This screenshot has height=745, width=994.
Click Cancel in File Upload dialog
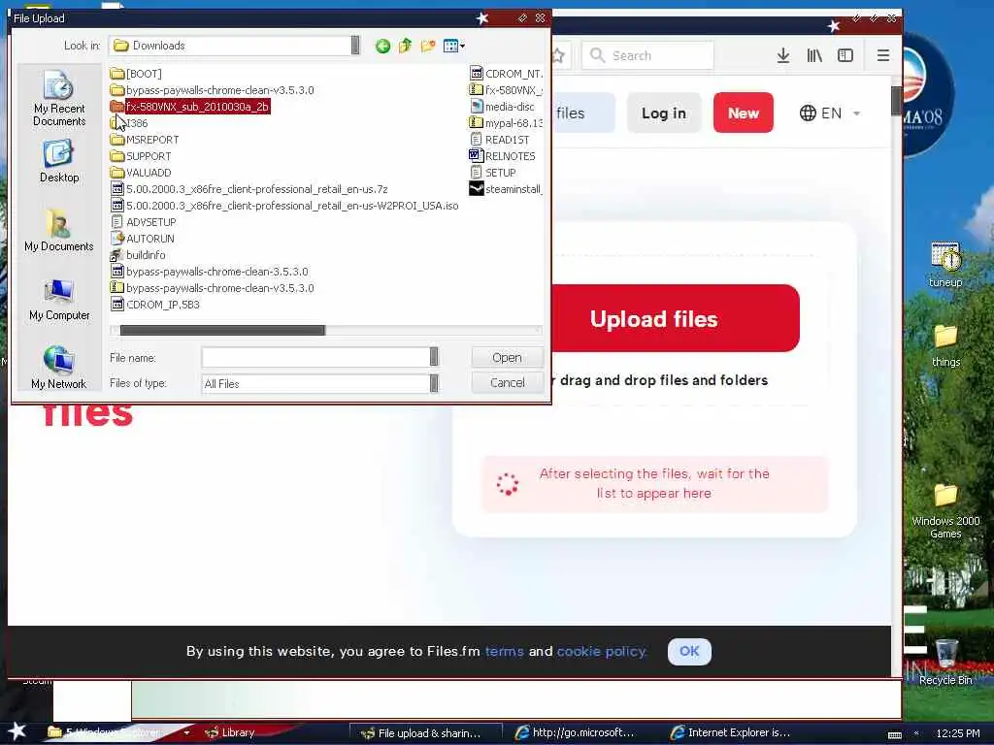[x=507, y=382]
